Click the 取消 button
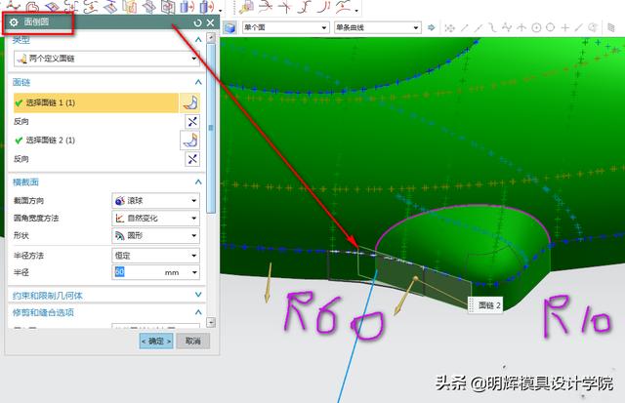 (x=192, y=342)
